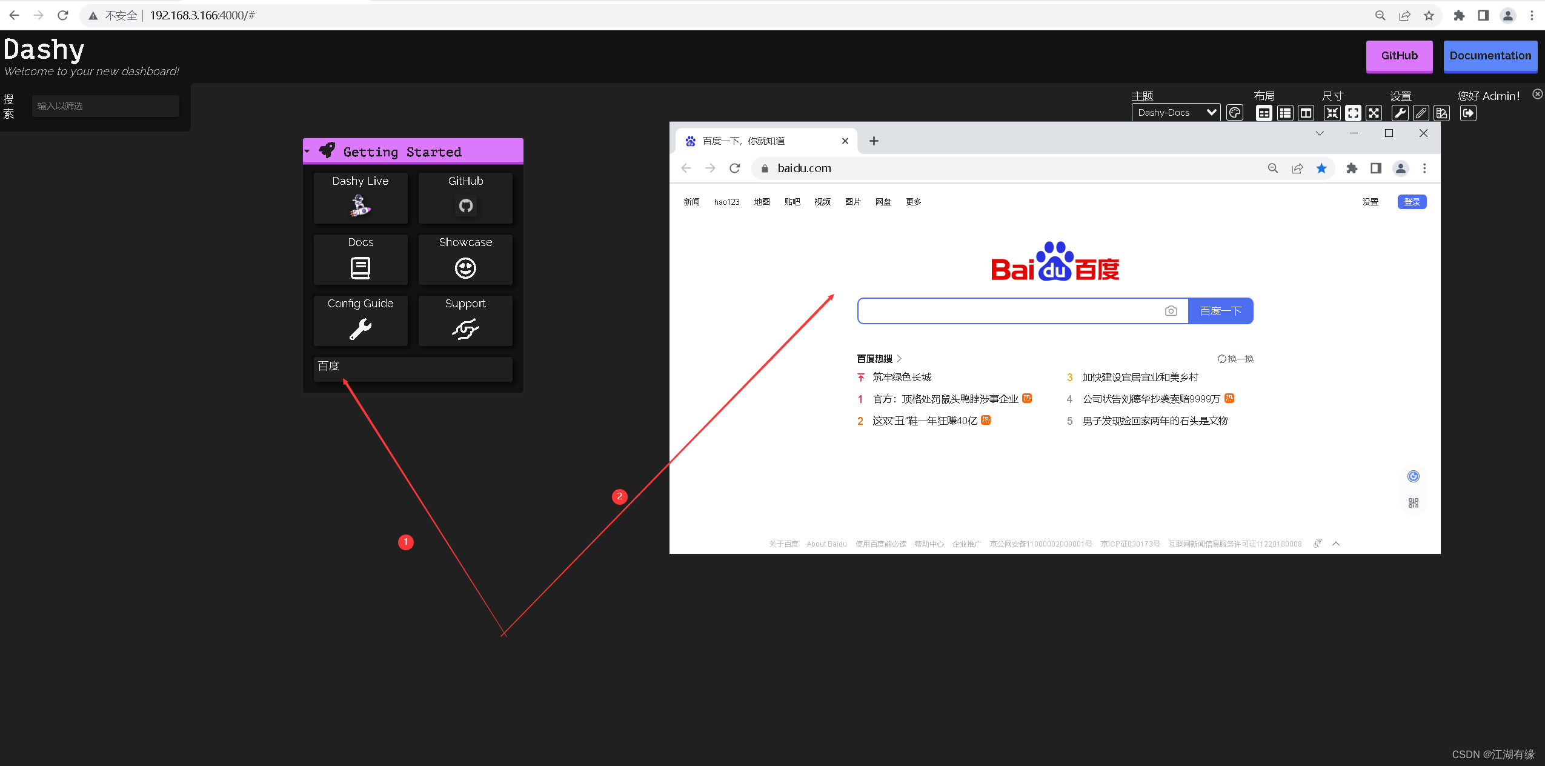Click the Documentation button in header

tap(1487, 56)
